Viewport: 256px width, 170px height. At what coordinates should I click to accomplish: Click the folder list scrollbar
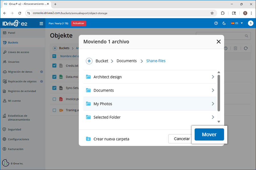tap(218, 93)
